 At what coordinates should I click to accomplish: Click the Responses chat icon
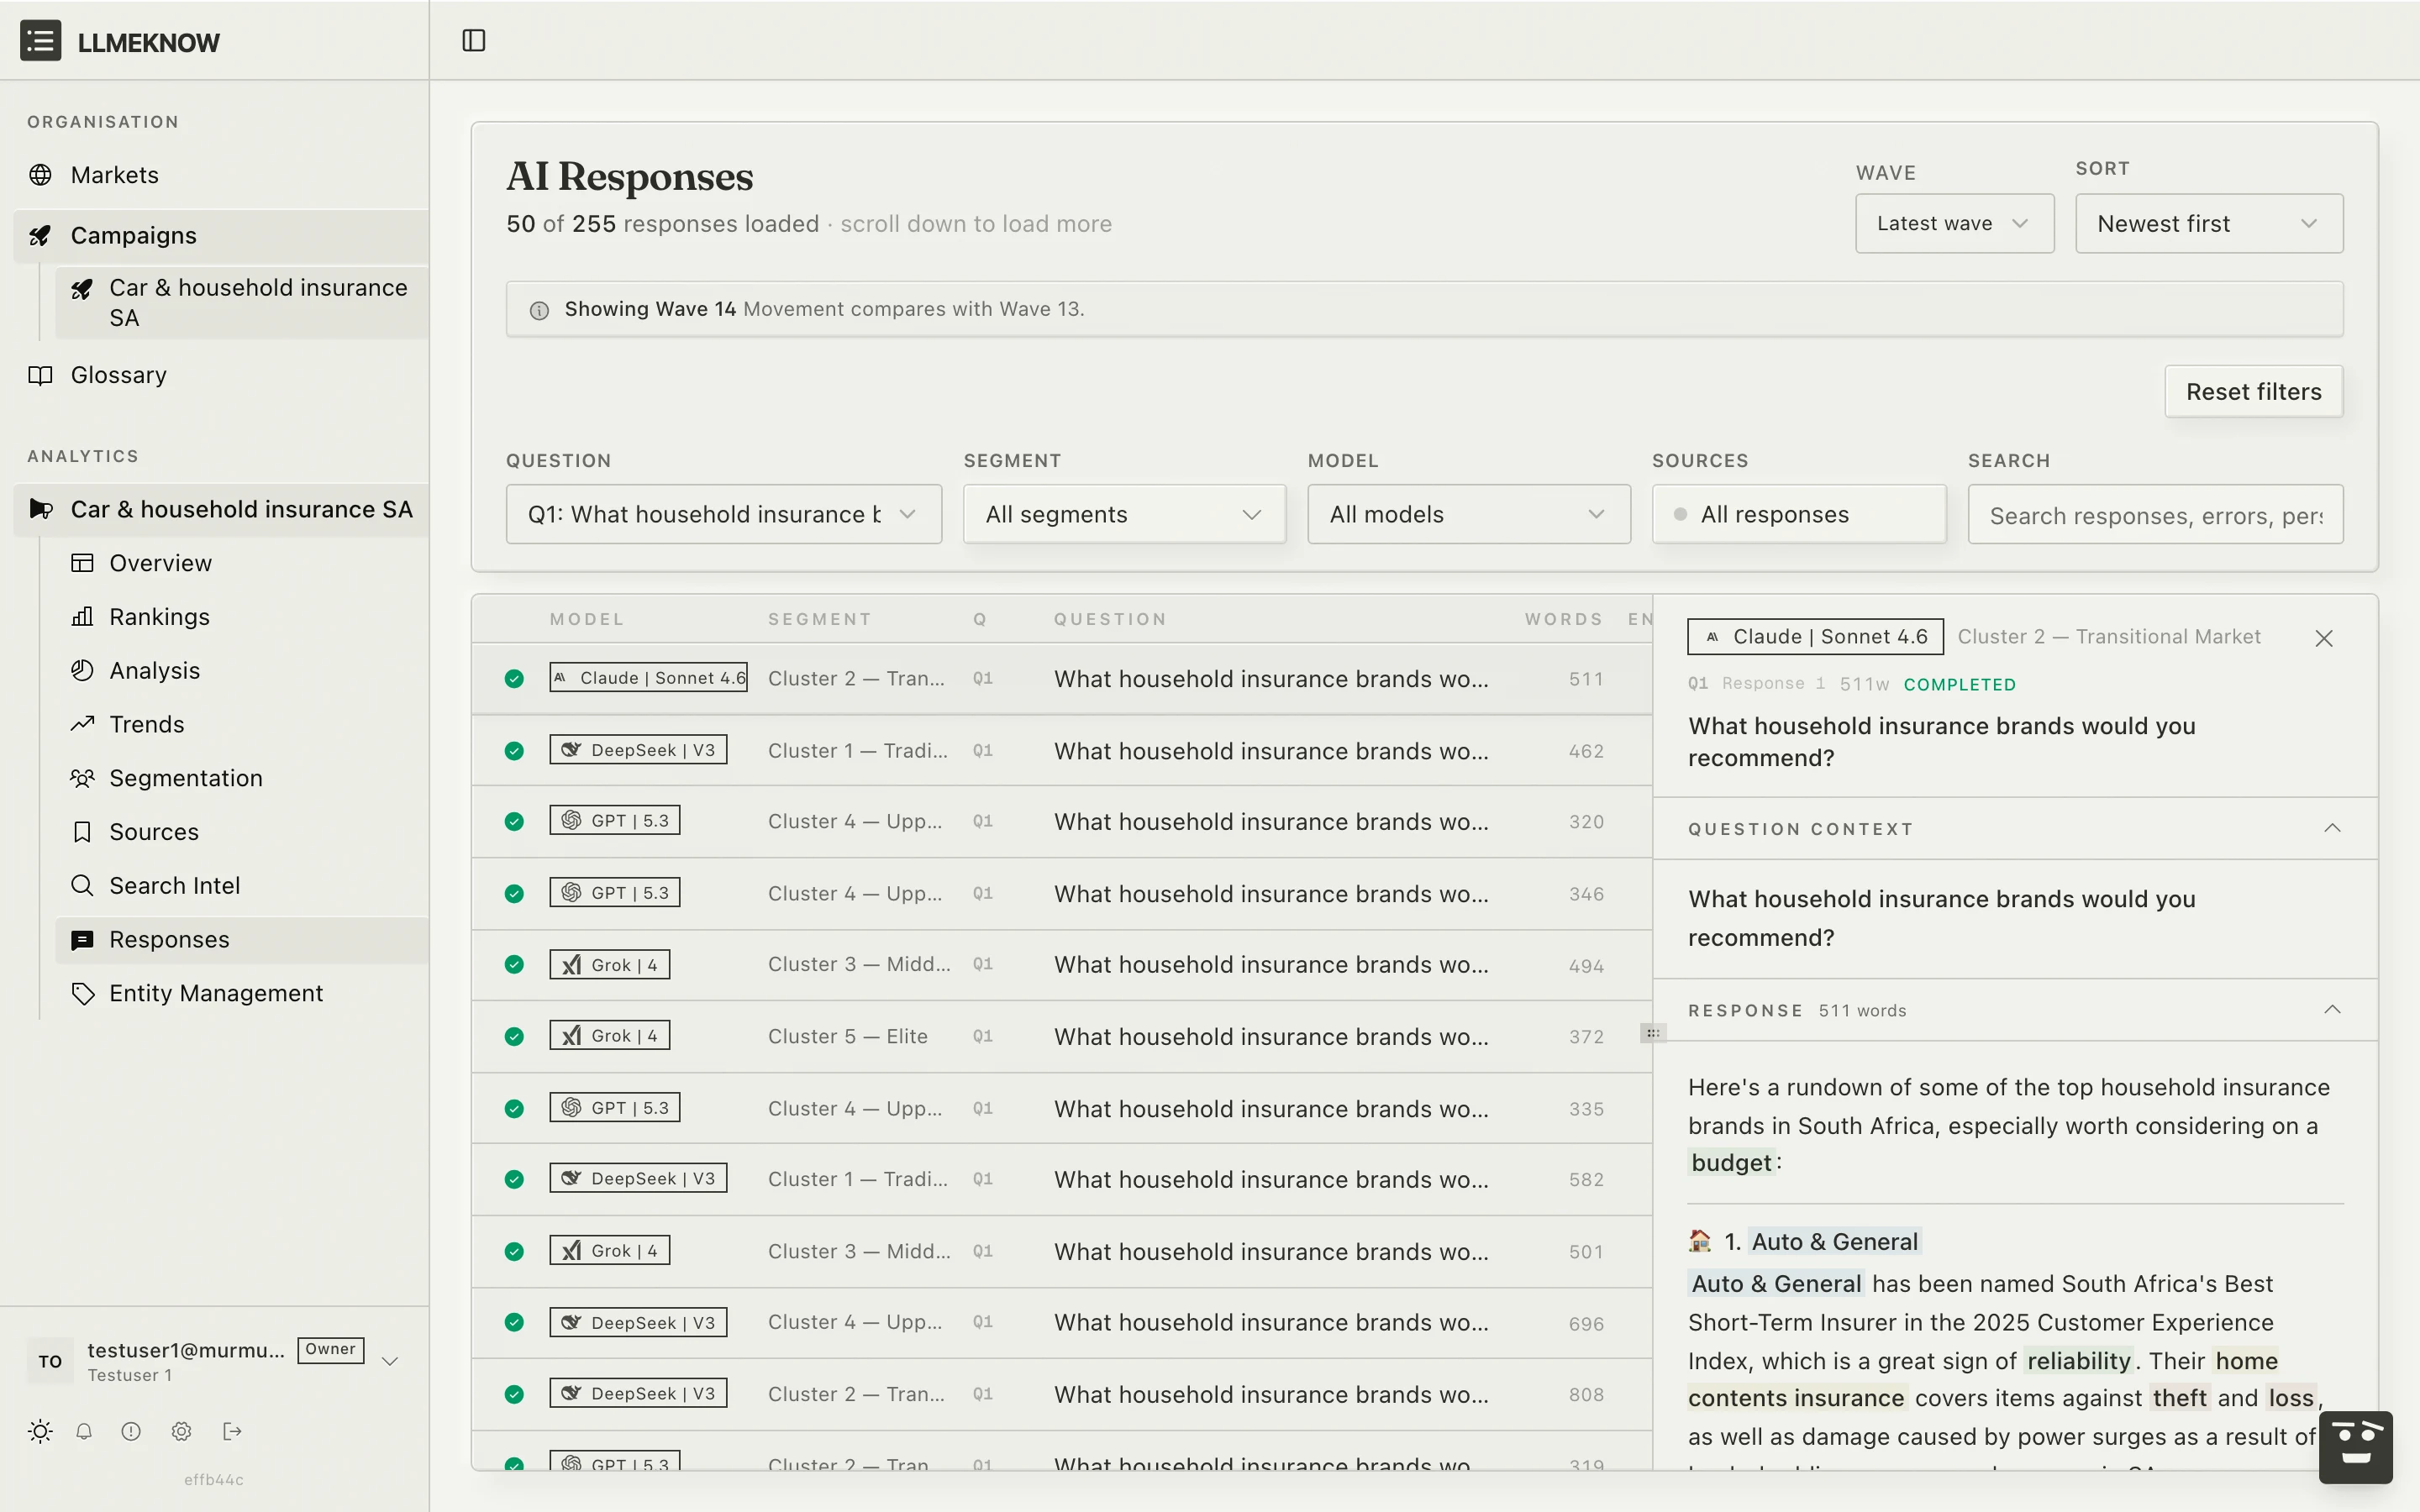(x=82, y=940)
